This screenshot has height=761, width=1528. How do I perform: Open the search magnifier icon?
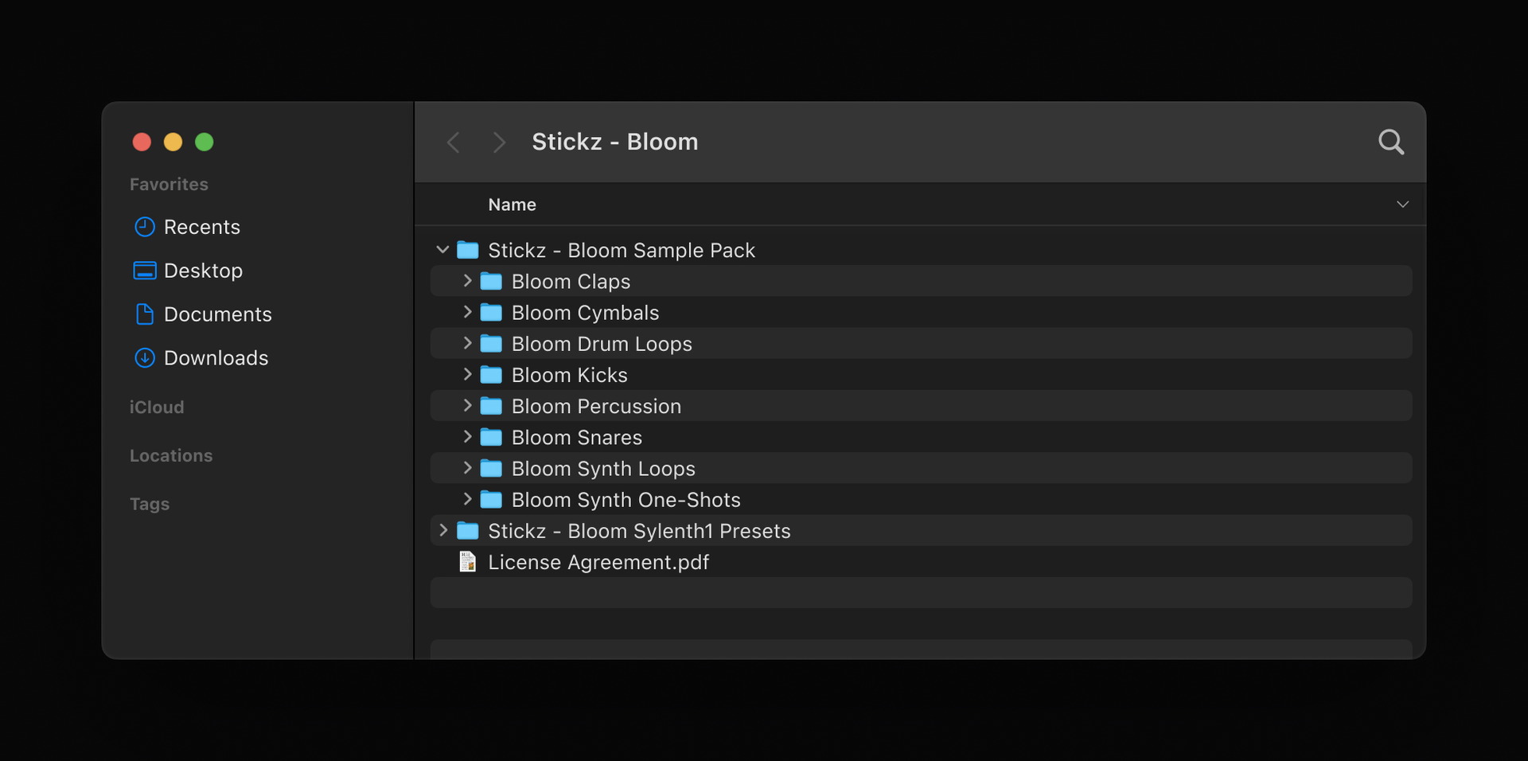pos(1391,142)
